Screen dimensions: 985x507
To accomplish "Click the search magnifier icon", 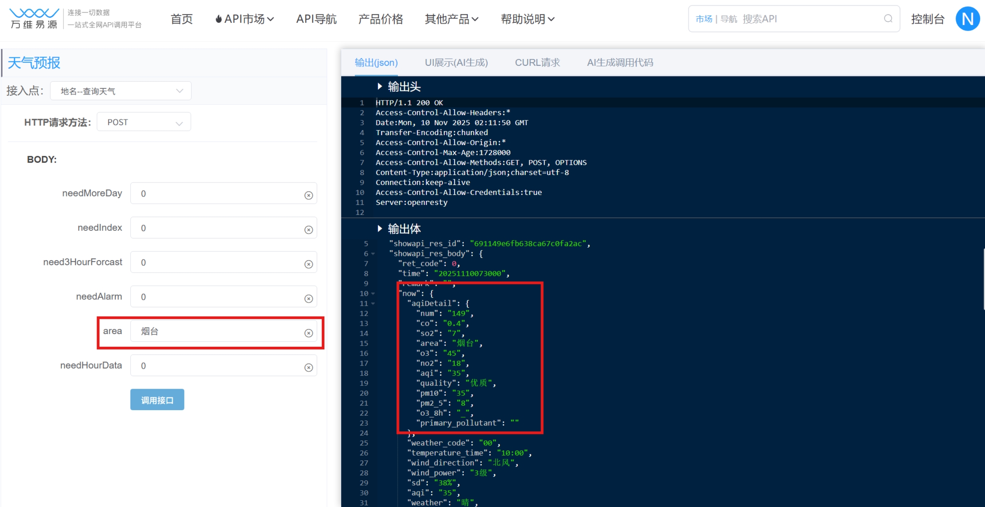I will [x=888, y=19].
